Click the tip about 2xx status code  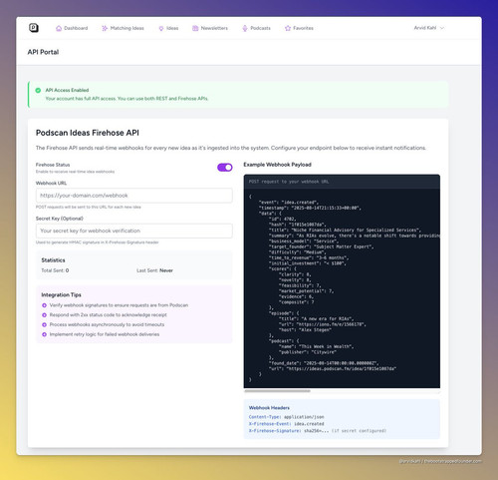(109, 314)
